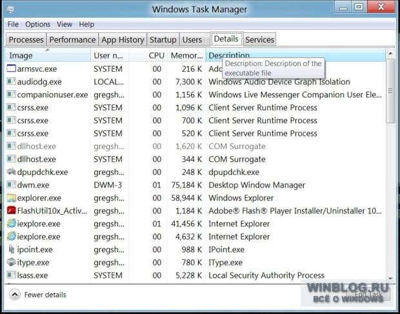
Task: Click icon of dllhost.exe owned by SYSTEM
Action: pyautogui.click(x=11, y=159)
